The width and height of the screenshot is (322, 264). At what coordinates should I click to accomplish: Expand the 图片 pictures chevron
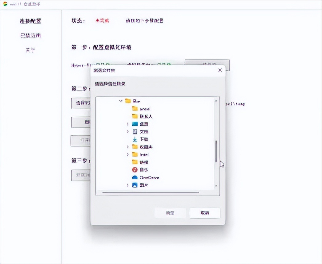[127, 185]
